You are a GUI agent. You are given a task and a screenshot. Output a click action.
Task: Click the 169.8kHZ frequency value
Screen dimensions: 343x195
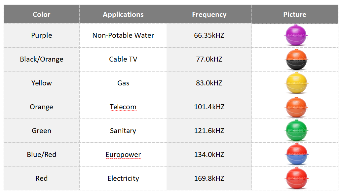[209, 178]
